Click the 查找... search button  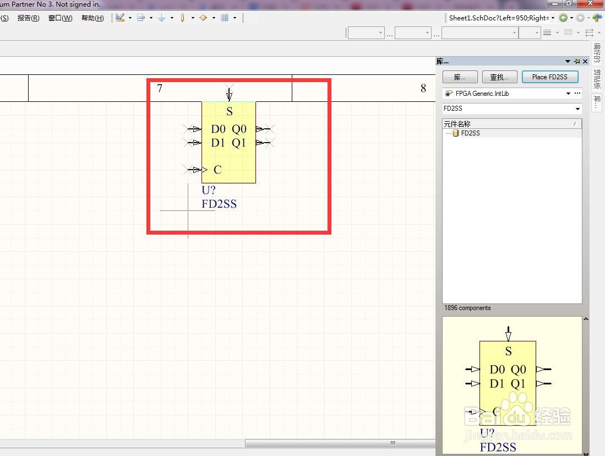(500, 77)
